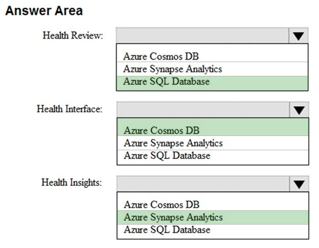Select Azure SQL Database under Health Interface

pyautogui.click(x=213, y=157)
